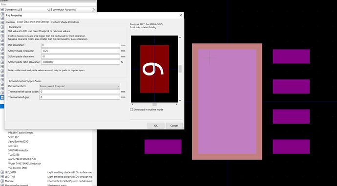Click the Solder paste clearance field
The width and height of the screenshot is (337, 186).
click(x=81, y=56)
